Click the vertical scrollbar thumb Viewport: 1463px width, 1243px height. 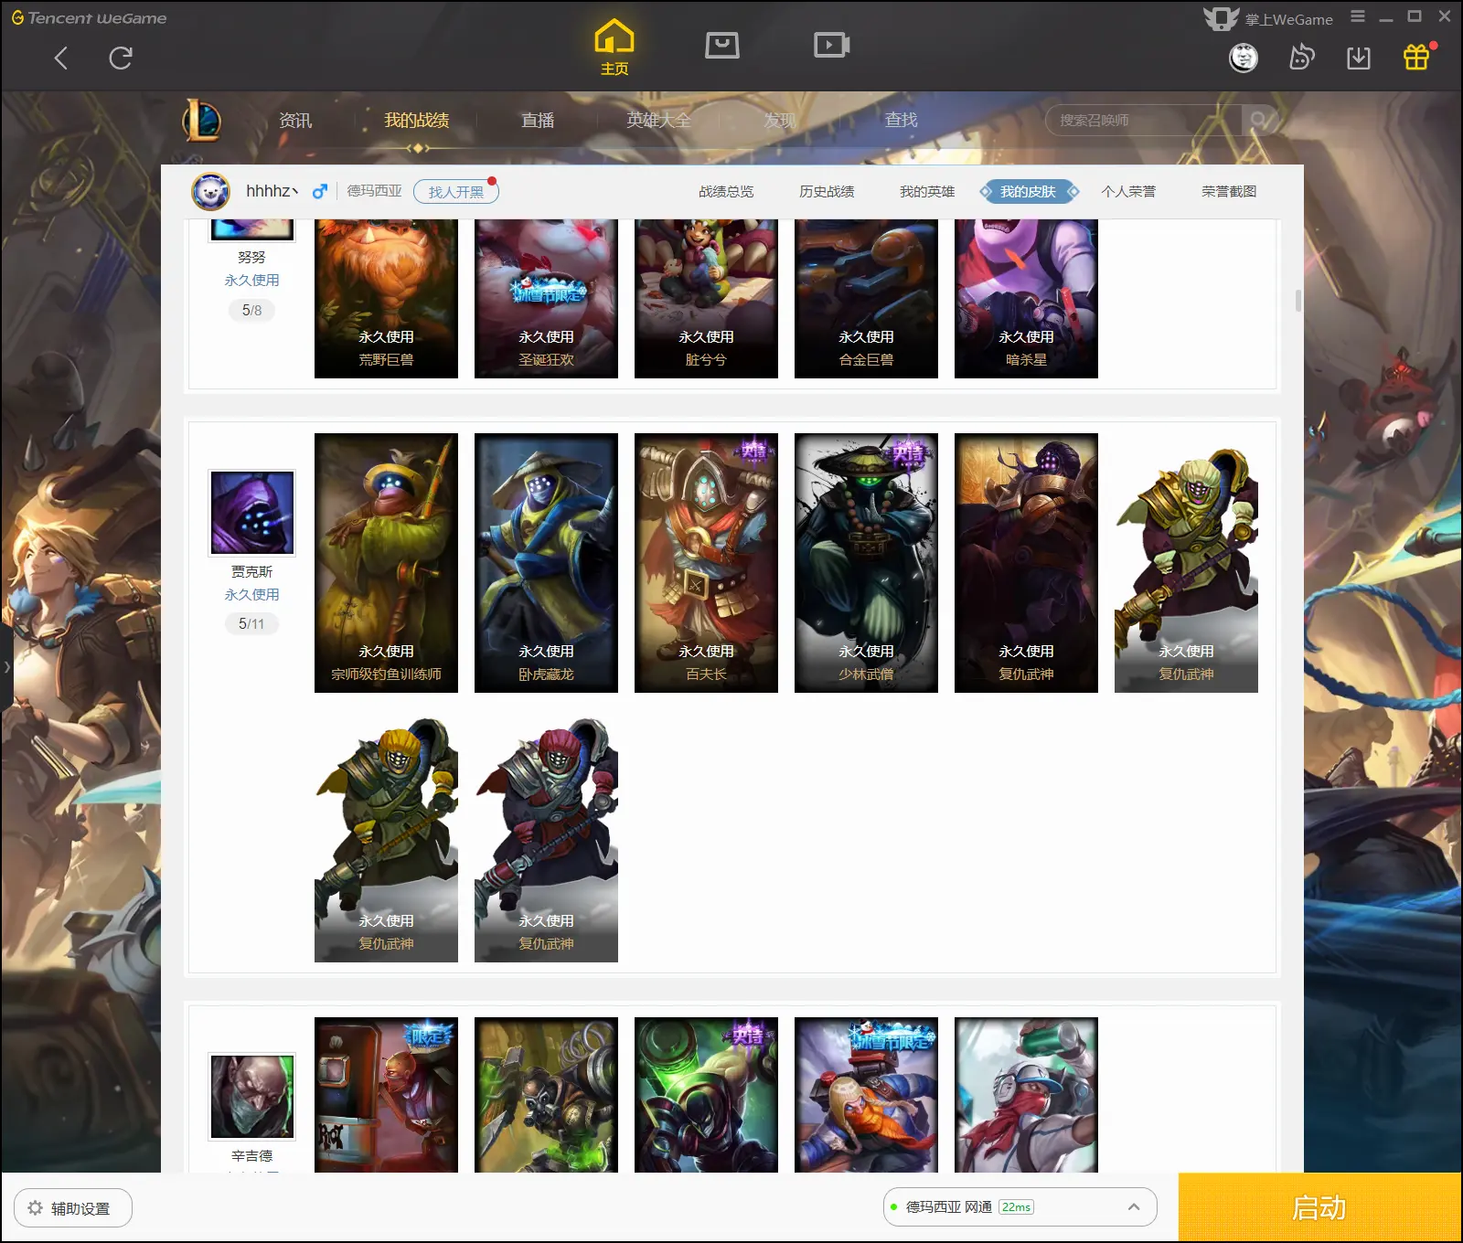point(1298,300)
